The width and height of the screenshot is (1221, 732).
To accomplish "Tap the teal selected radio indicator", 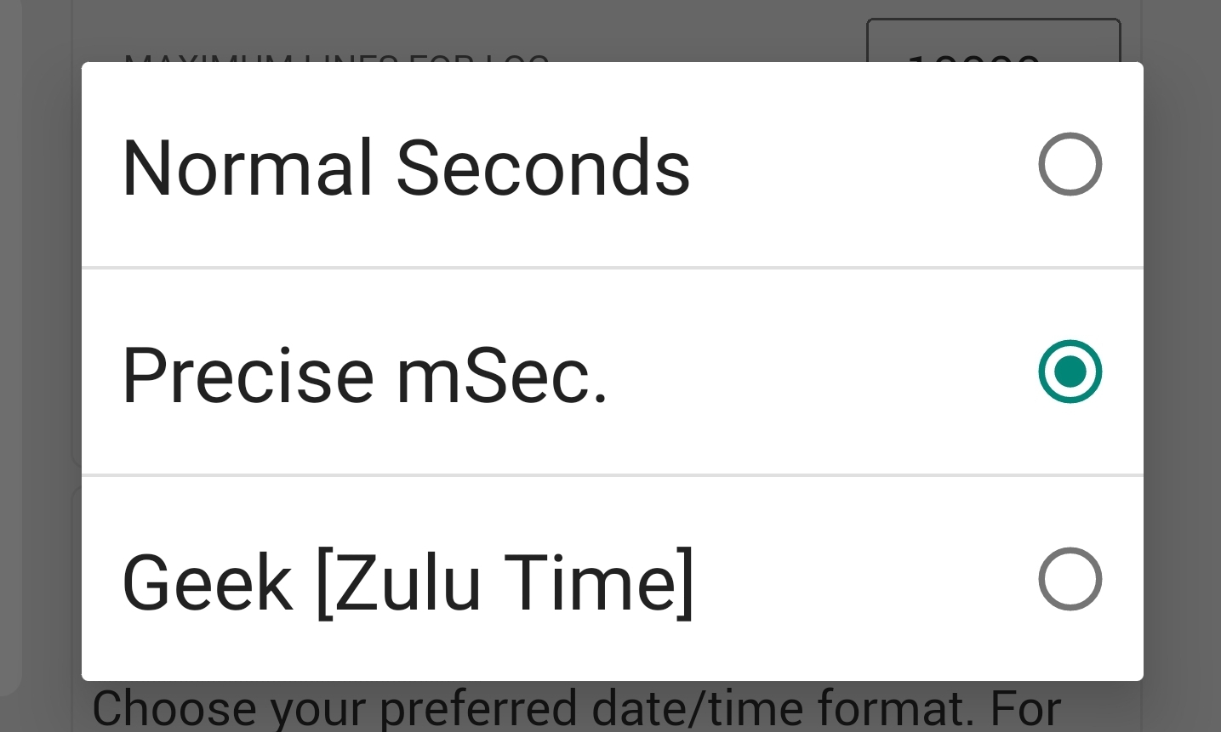I will point(1070,372).
